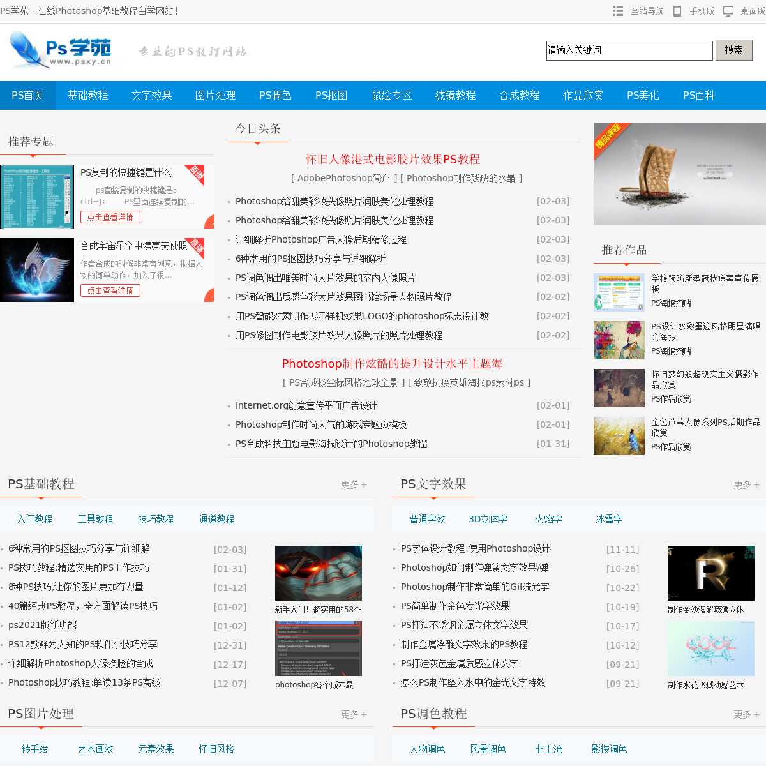Screen dimensions: 766x766
Task: Click the desktop version monitor icon
Action: click(728, 11)
